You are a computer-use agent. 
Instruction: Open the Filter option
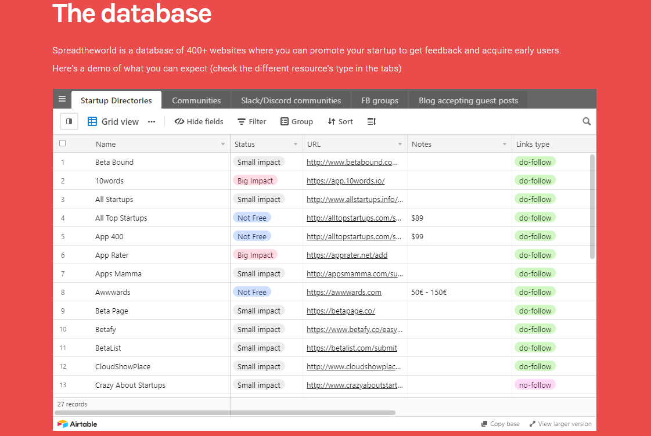tap(251, 122)
